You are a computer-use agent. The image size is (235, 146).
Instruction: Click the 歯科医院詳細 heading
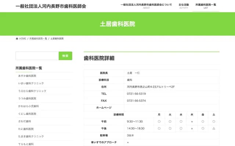pyautogui.click(x=99, y=58)
